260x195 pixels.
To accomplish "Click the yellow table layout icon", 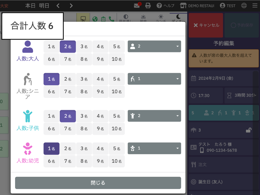I will tap(83, 18).
